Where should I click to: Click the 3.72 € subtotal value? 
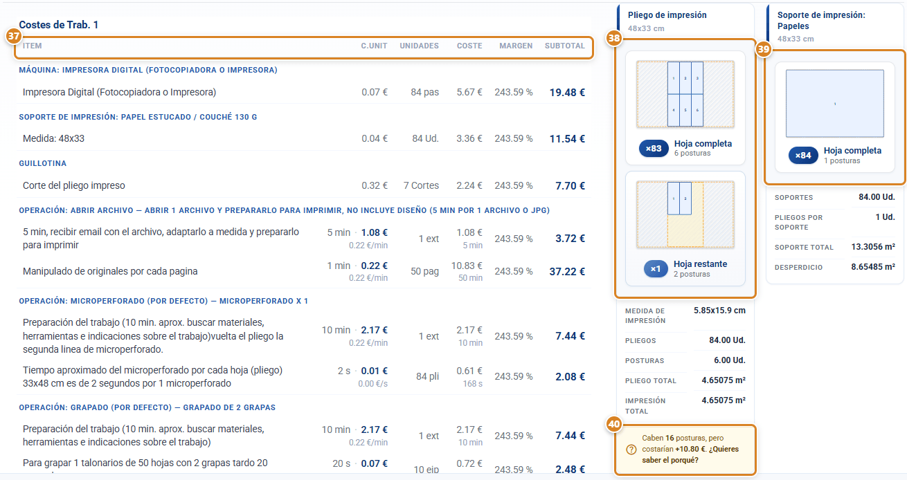(x=570, y=239)
